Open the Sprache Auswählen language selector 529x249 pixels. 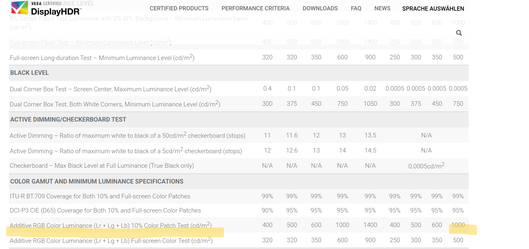tap(433, 9)
